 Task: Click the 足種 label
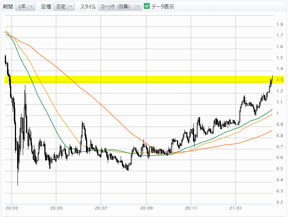pos(46,7)
